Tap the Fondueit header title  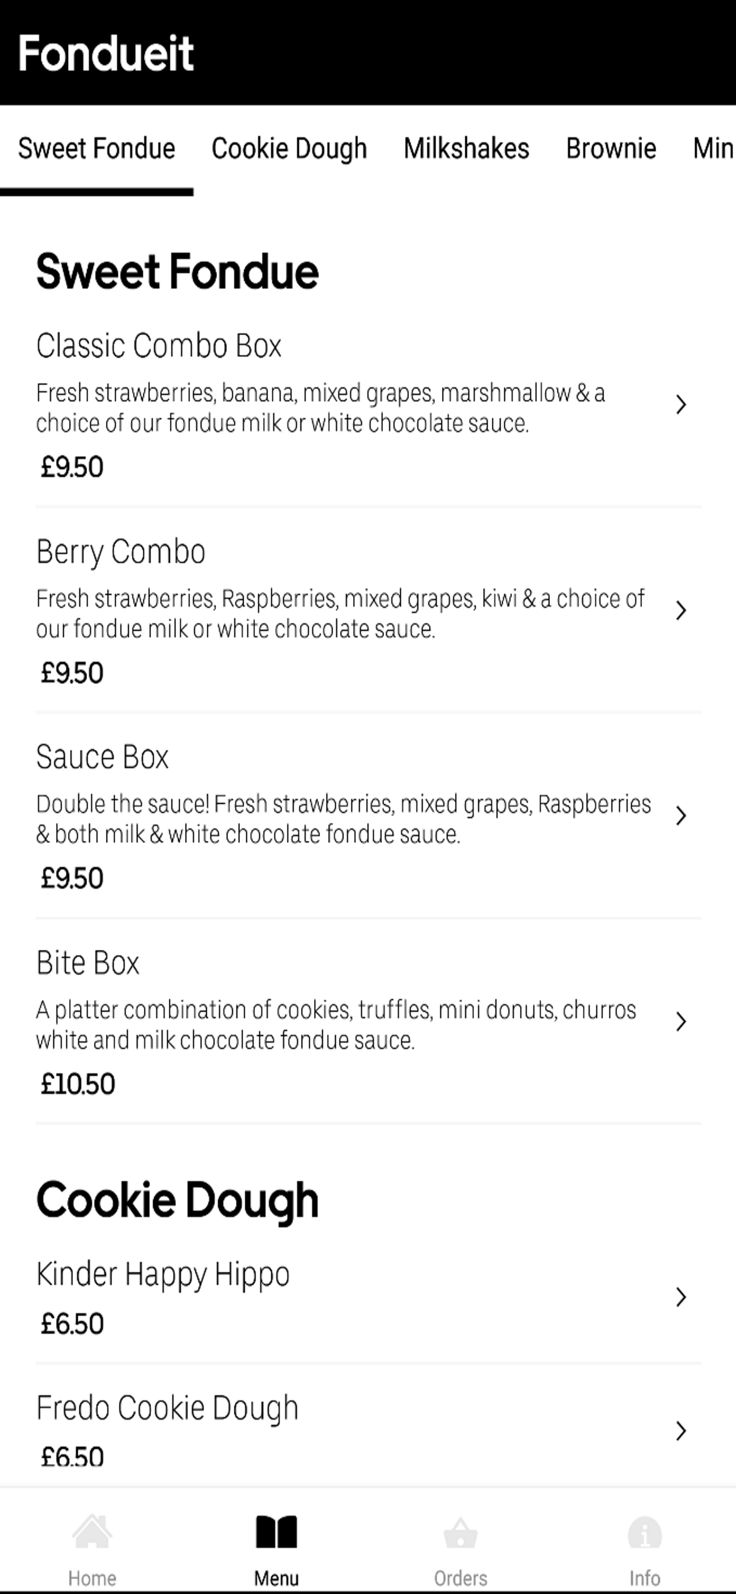point(107,53)
